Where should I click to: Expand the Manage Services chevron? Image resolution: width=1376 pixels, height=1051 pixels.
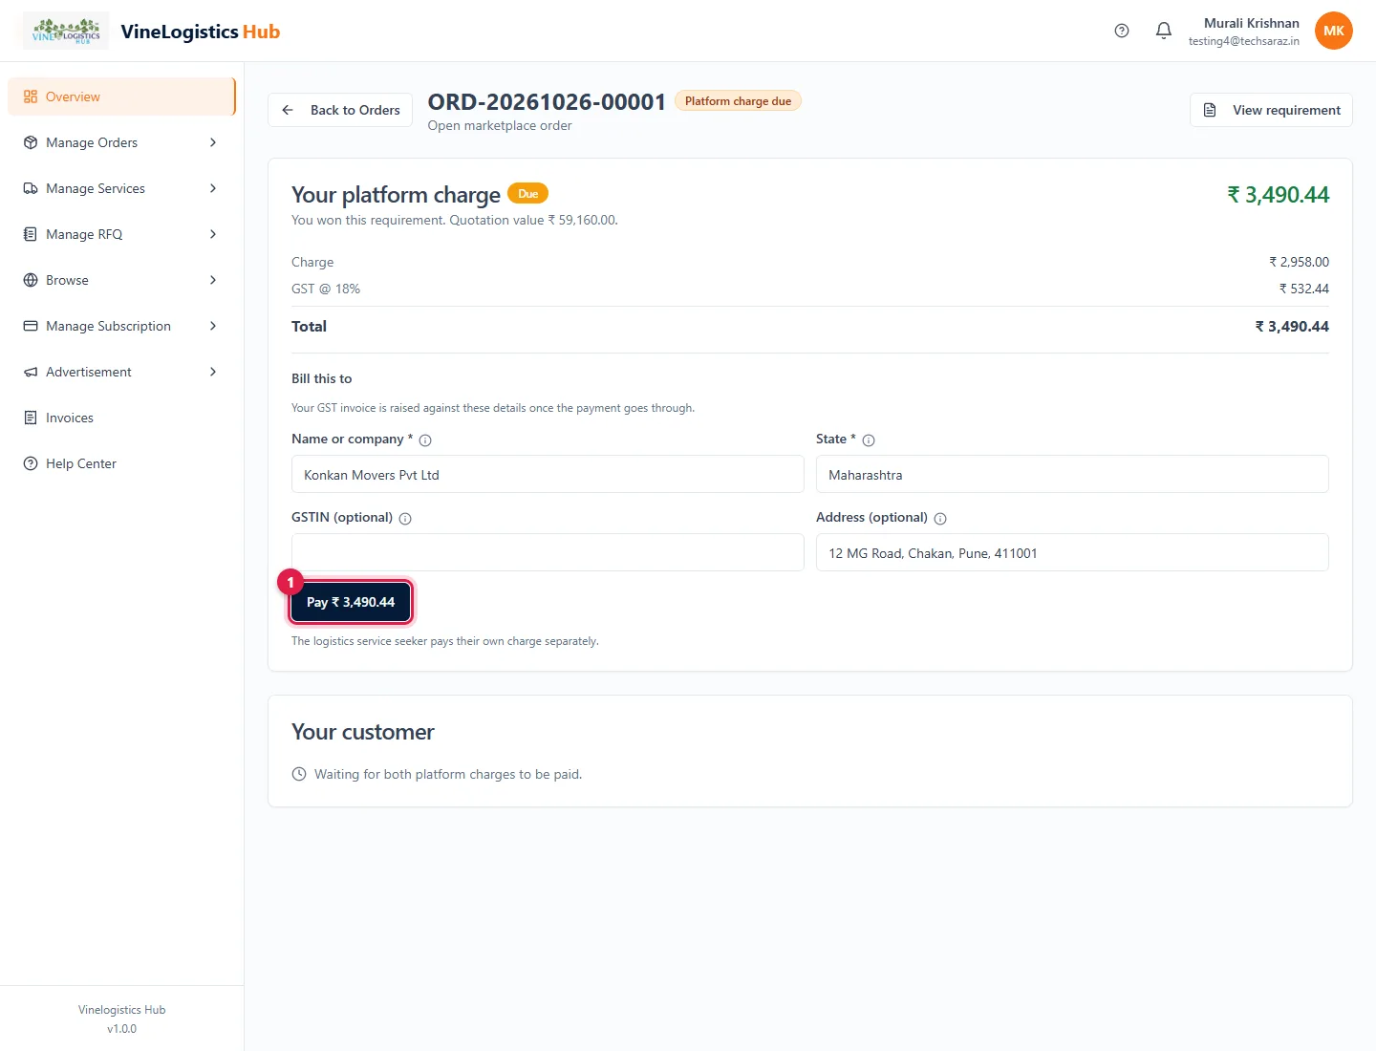(213, 188)
